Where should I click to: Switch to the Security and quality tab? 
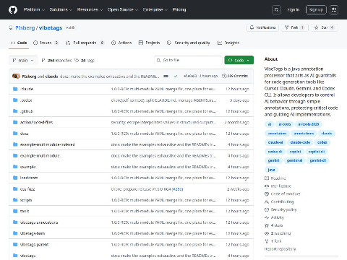(x=188, y=43)
